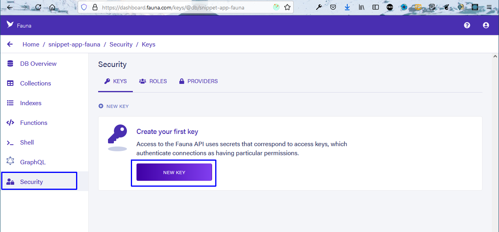Image resolution: width=499 pixels, height=232 pixels.
Task: Open the browser hamburger menu
Action: click(x=489, y=7)
